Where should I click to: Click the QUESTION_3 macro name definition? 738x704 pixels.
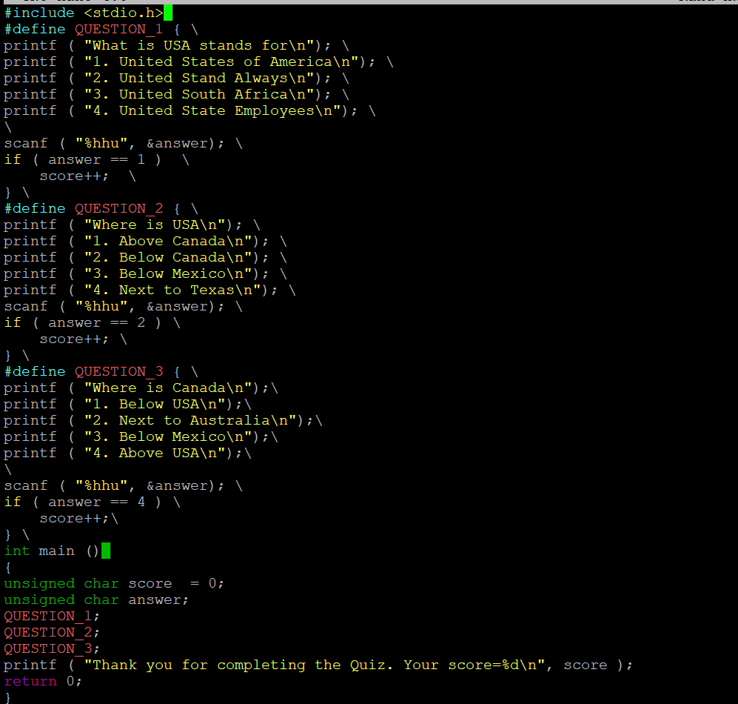click(x=118, y=371)
